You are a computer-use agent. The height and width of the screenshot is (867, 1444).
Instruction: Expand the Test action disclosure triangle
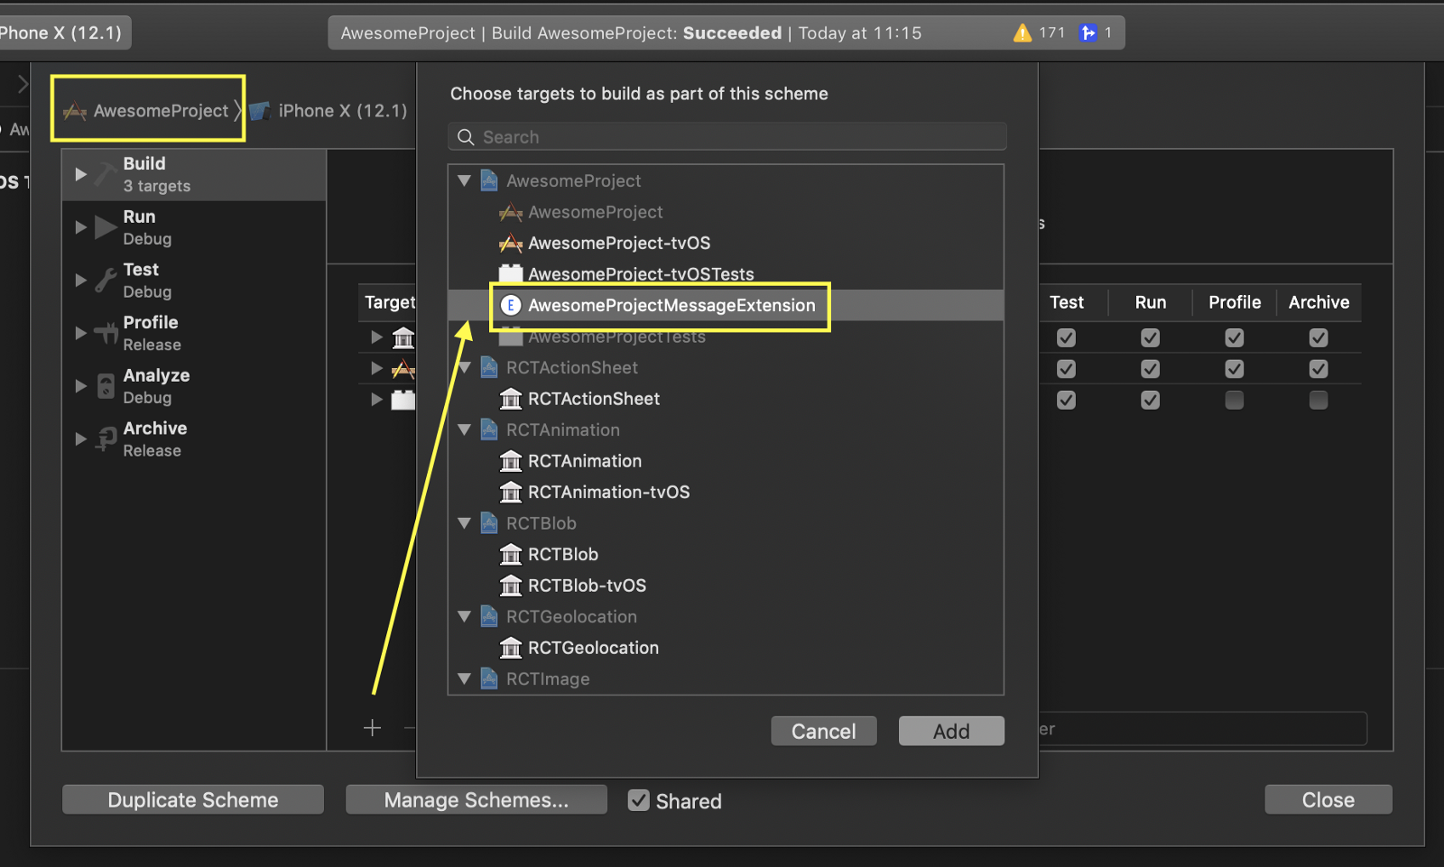pos(80,281)
